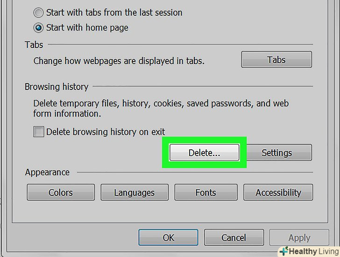
Task: Open the Tabs settings button
Action: tap(276, 60)
